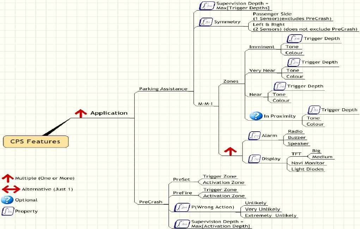Select the Very Unlikely option
Screen dimensions: 360x229
pyautogui.click(x=263, y=209)
